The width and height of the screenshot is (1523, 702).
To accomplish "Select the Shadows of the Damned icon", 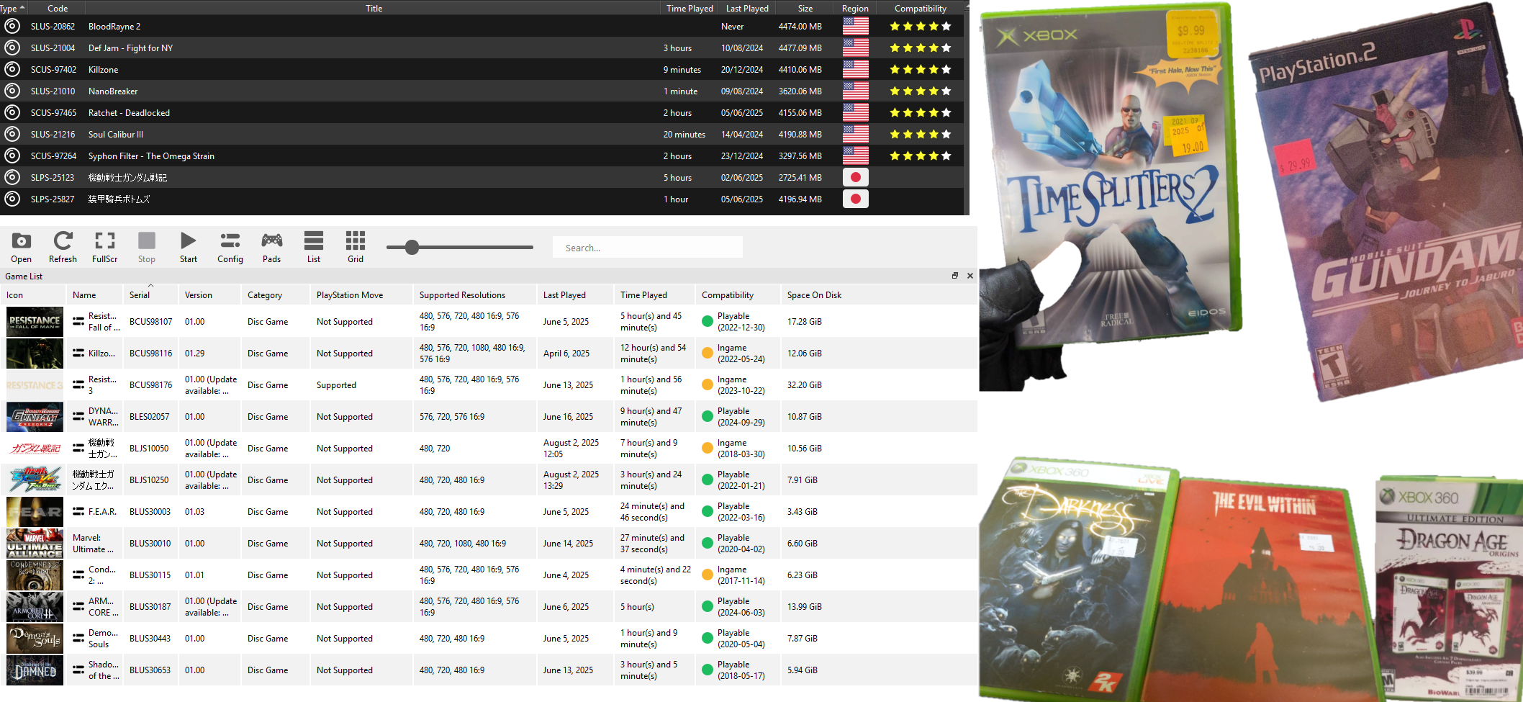I will 35,670.
